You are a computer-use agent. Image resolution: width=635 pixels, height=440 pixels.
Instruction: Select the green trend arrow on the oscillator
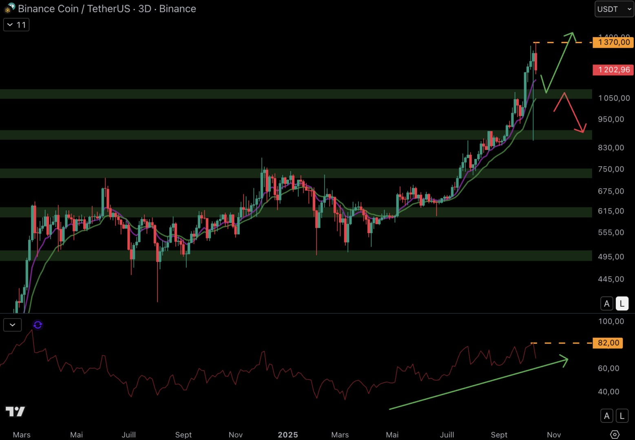(x=477, y=384)
